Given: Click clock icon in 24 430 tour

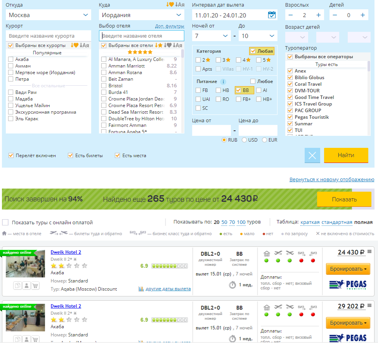Looking at the screenshot, I should pos(232,285).
